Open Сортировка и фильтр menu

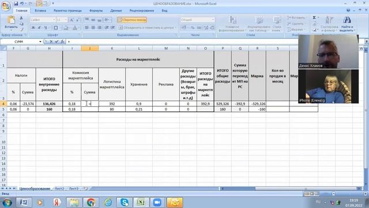[329, 24]
